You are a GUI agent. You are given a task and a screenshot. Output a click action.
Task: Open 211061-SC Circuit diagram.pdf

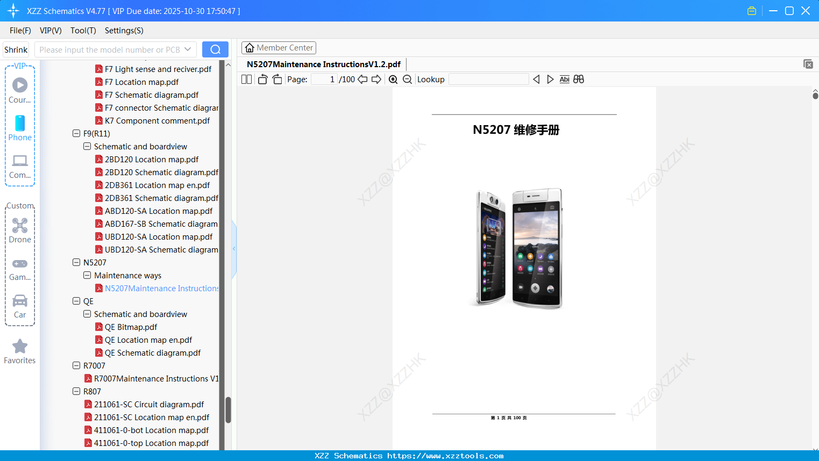pos(149,404)
